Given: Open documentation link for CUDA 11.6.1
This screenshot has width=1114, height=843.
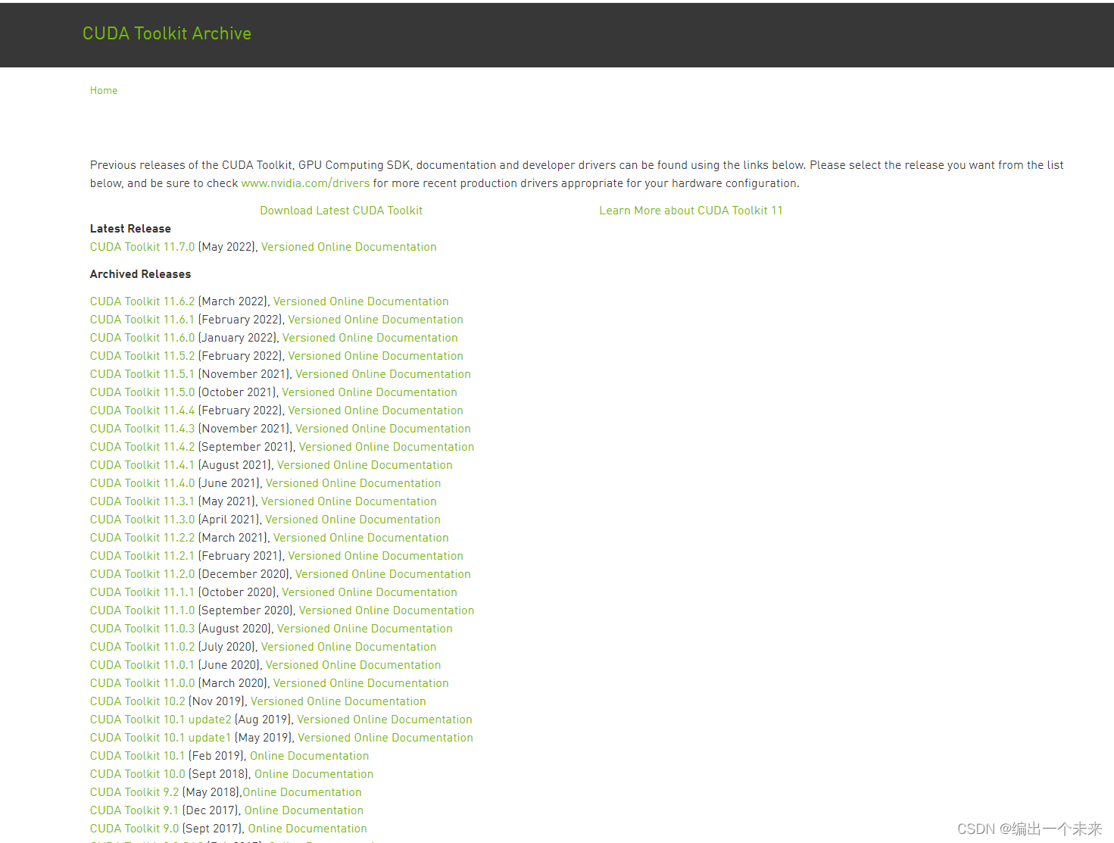Looking at the screenshot, I should 376,320.
